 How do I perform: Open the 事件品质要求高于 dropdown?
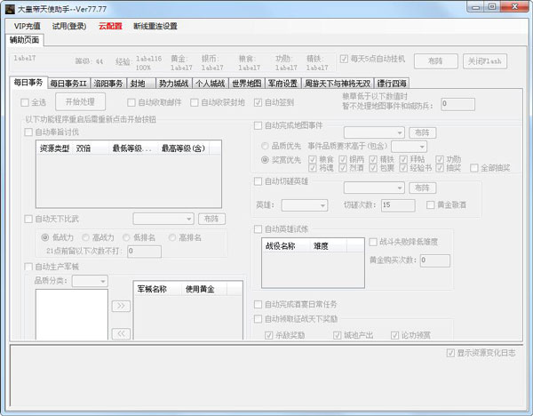[409, 147]
